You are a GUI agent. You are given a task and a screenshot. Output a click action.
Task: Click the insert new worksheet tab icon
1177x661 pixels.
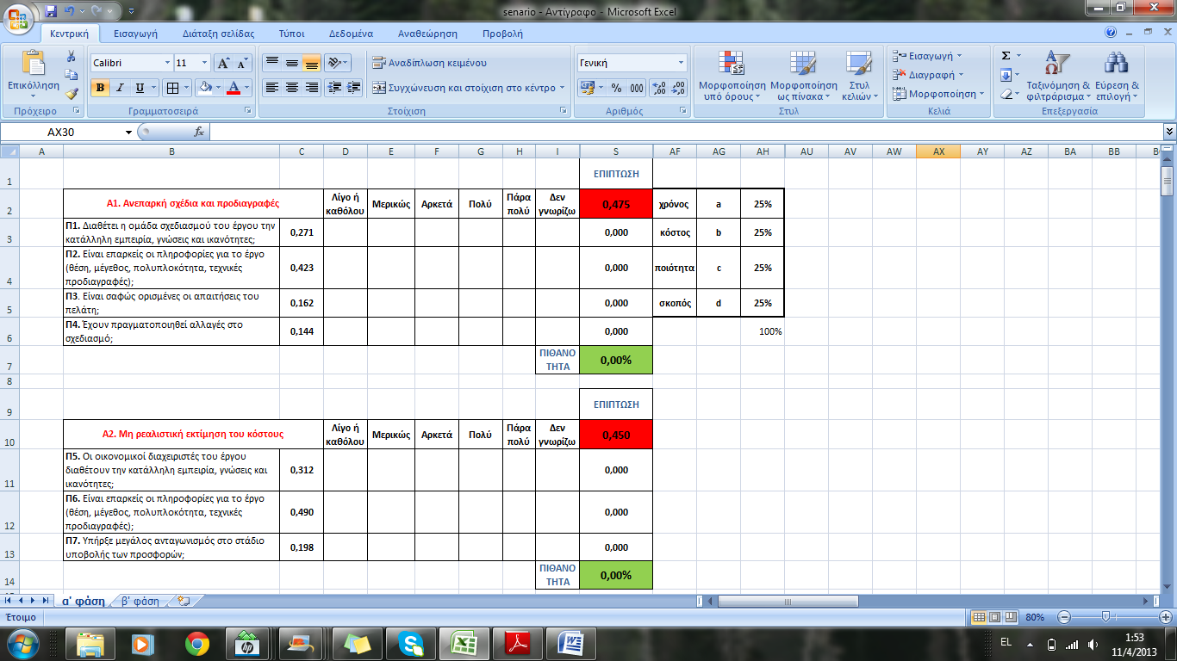point(184,601)
